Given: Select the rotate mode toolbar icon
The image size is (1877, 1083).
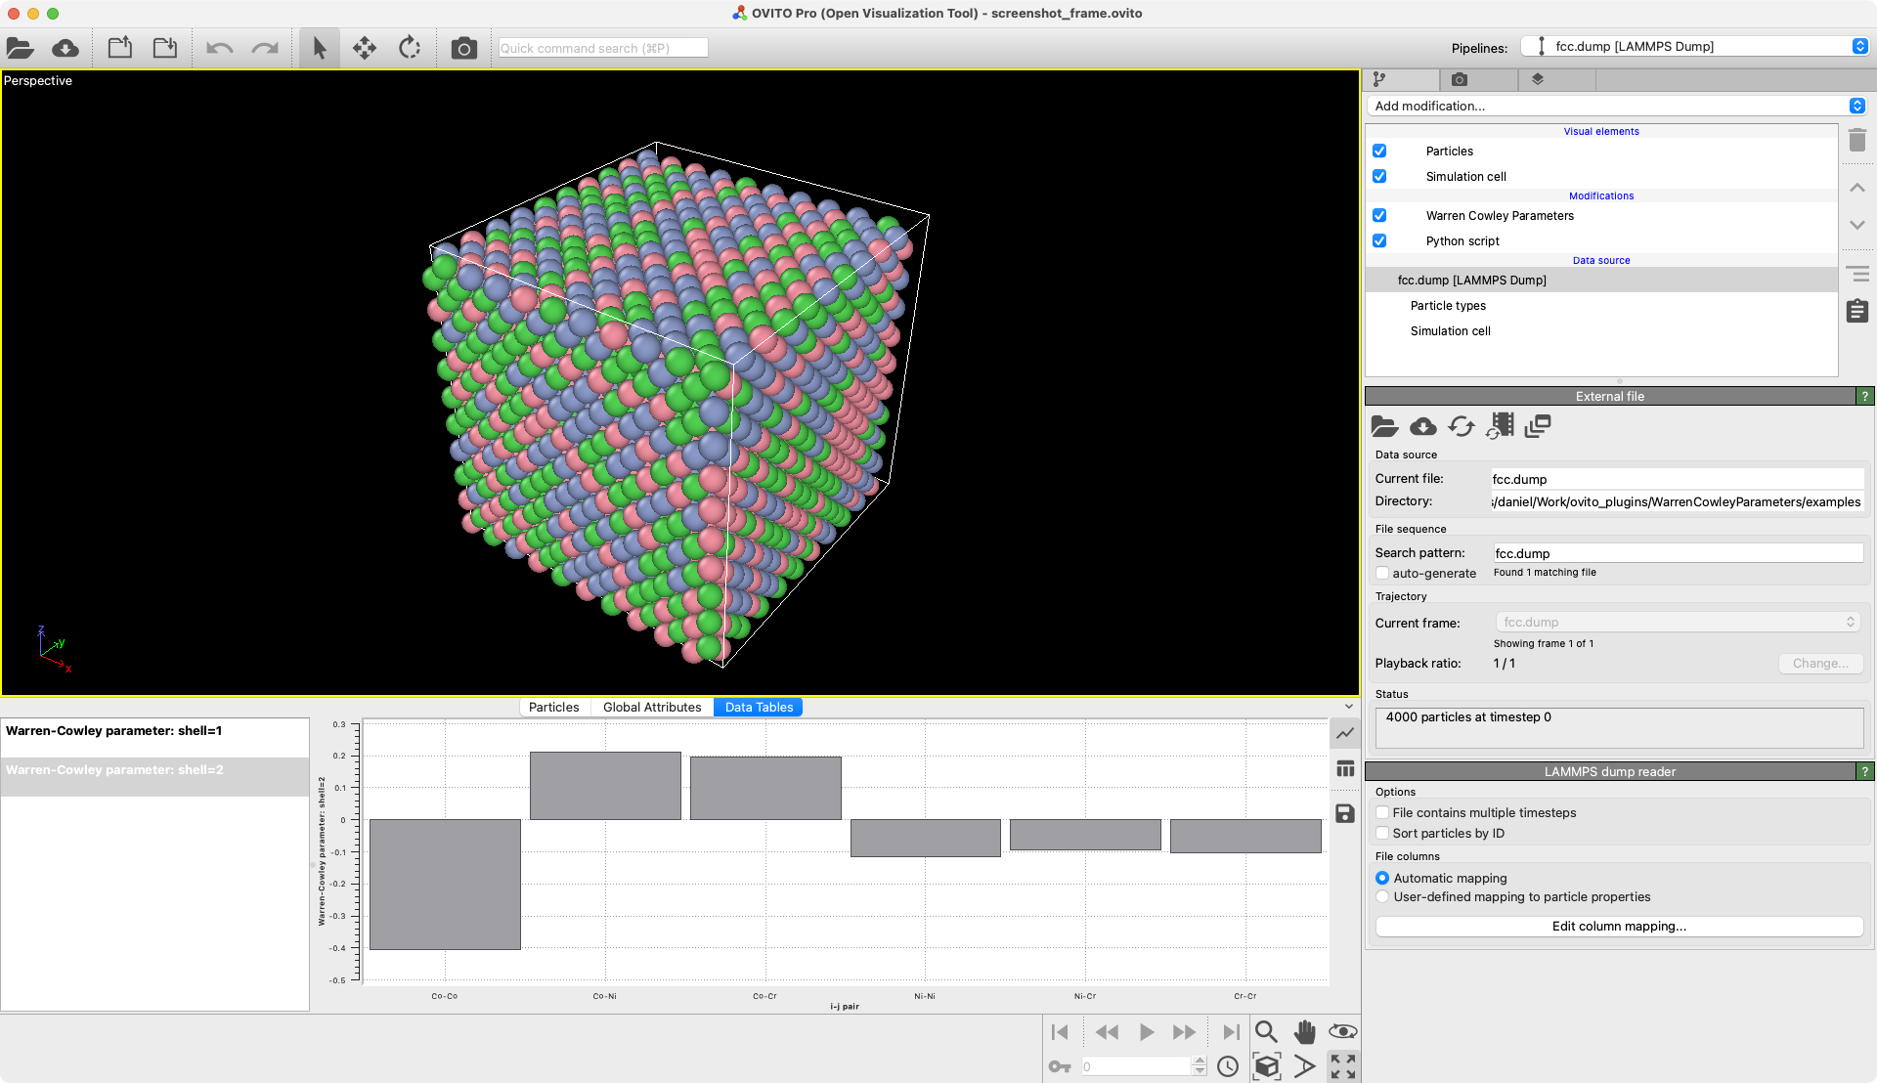Looking at the screenshot, I should pos(410,48).
